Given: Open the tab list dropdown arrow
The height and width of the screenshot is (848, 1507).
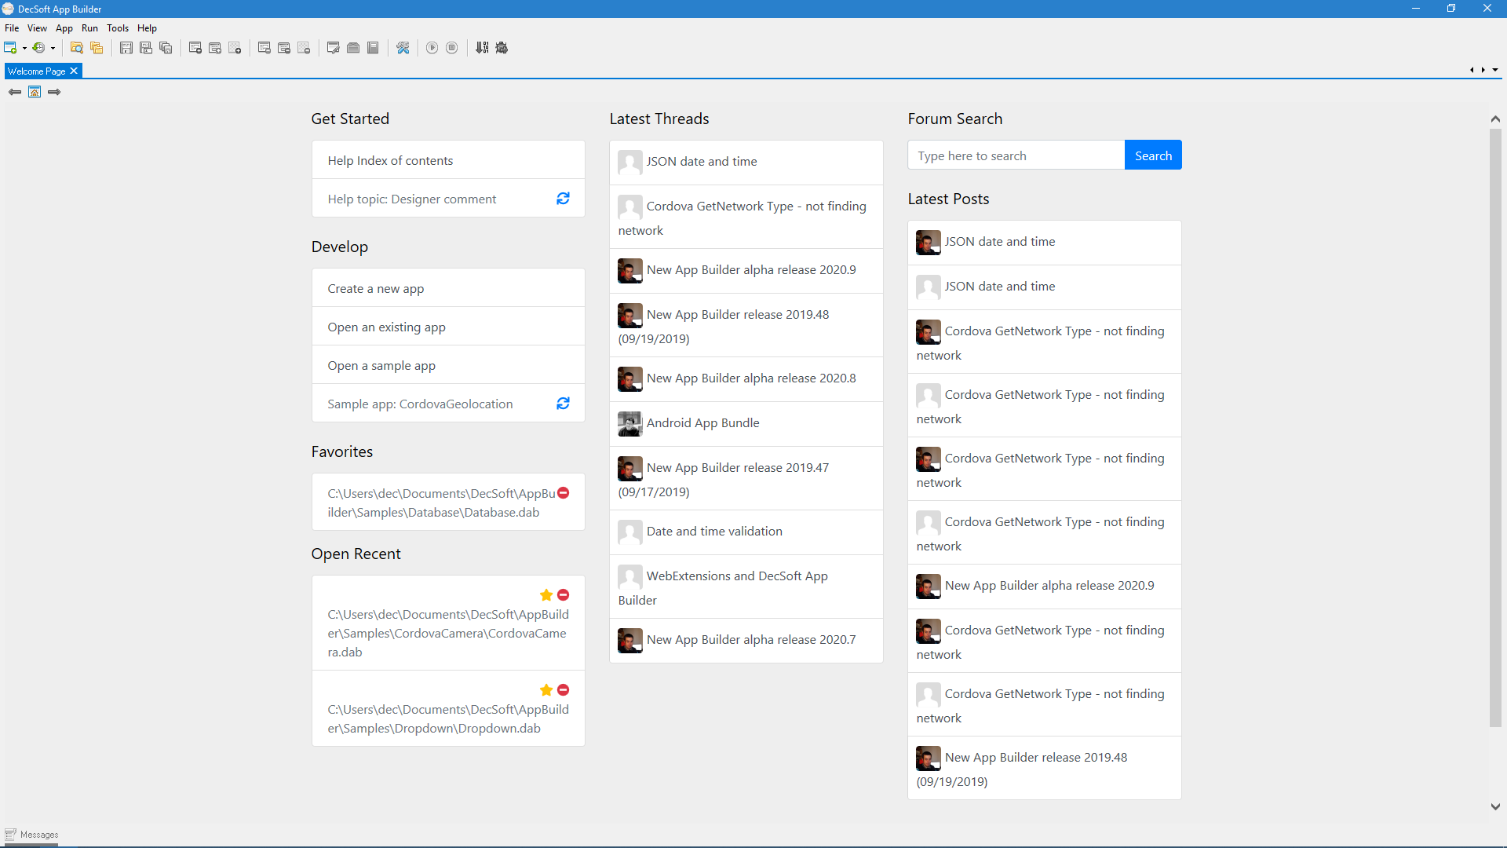Looking at the screenshot, I should coord(1495,70).
